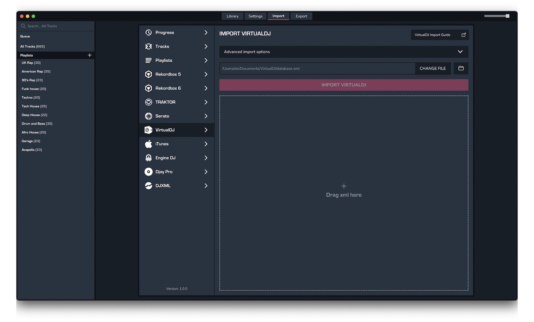The width and height of the screenshot is (534, 322).
Task: Open the Drum and Bass (30) playlist
Action: (37, 124)
